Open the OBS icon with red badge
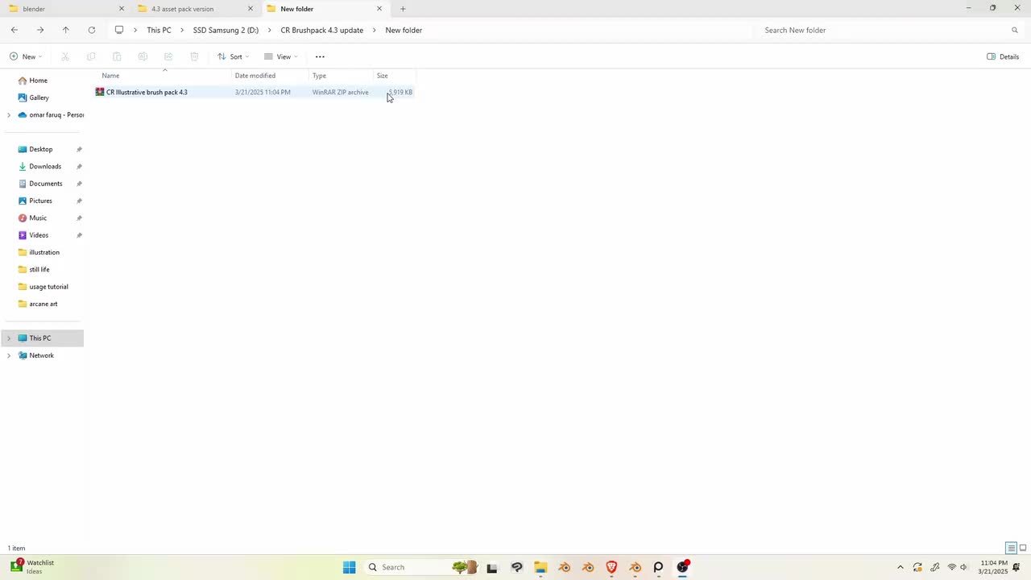This screenshot has height=580, width=1031. [x=683, y=567]
